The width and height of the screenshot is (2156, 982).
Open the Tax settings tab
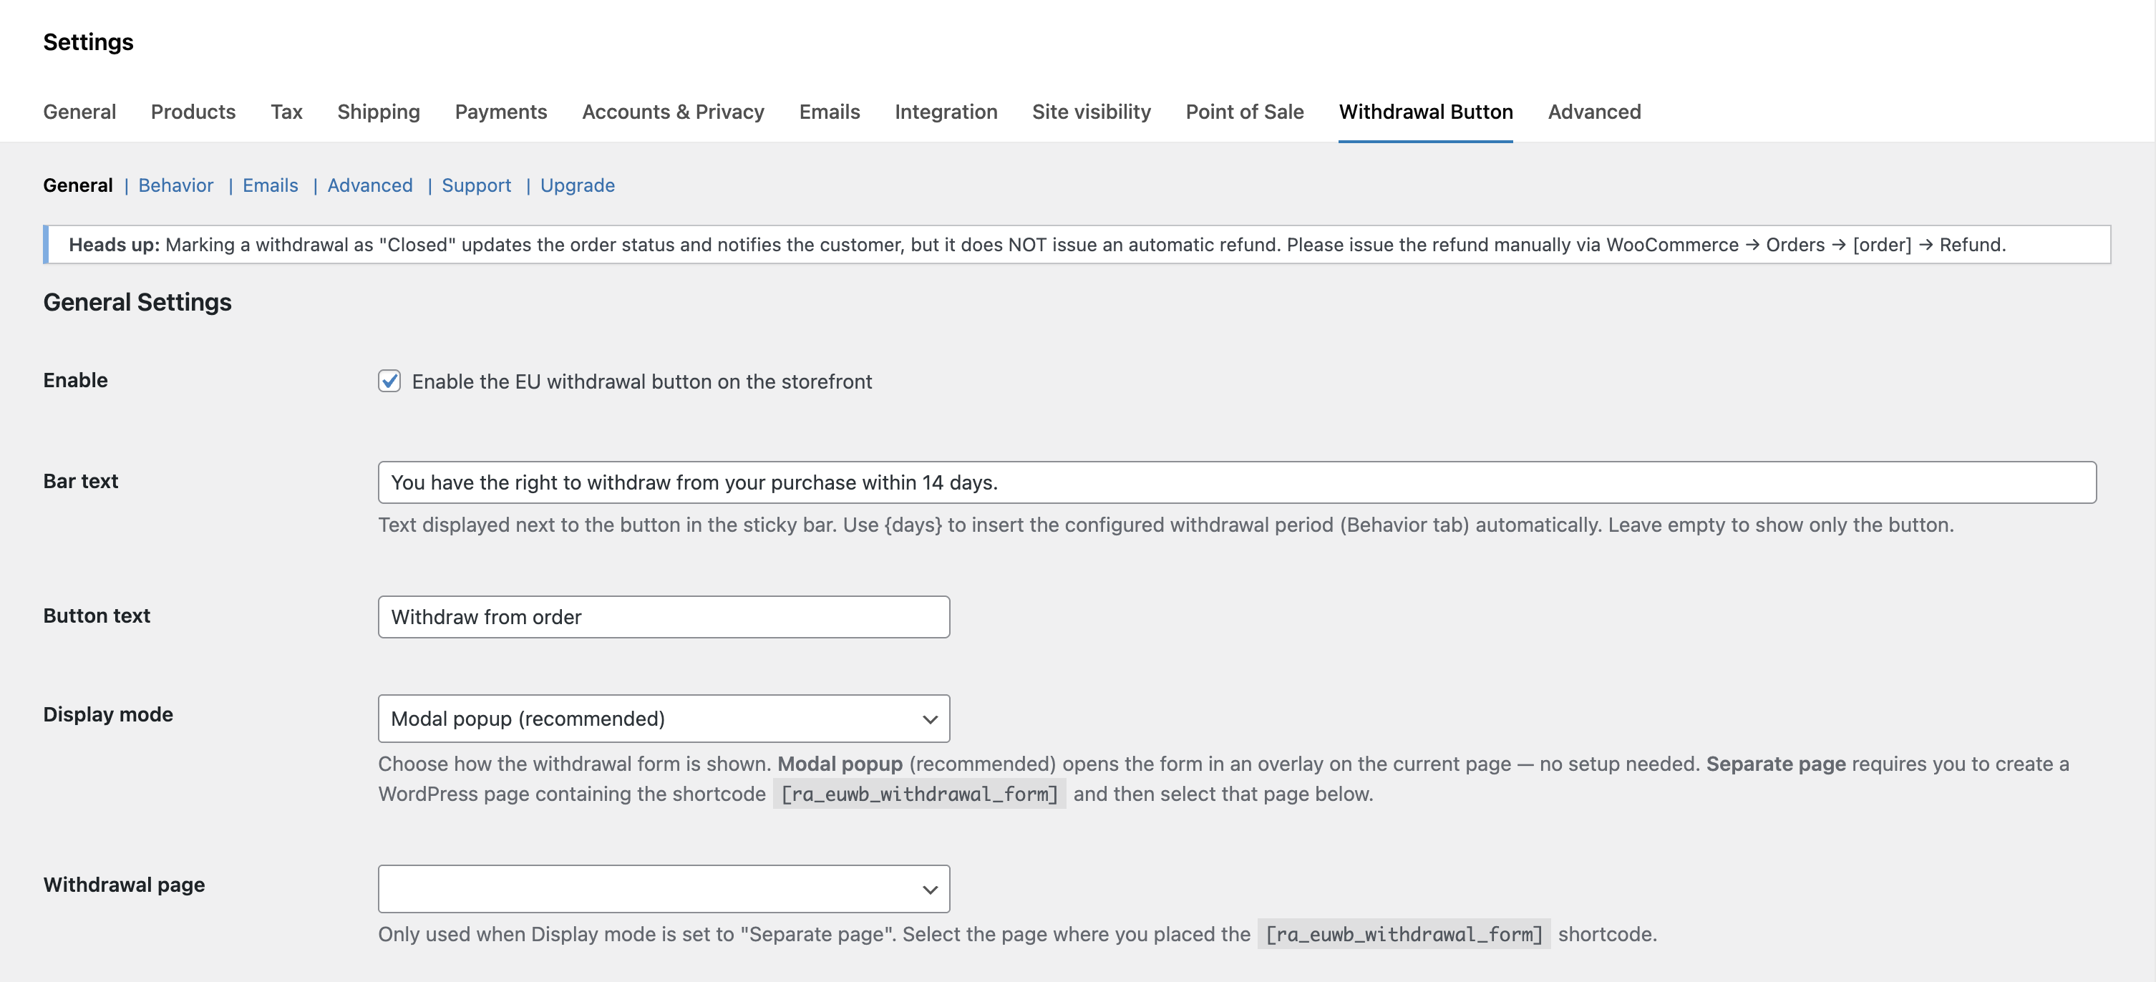[286, 112]
